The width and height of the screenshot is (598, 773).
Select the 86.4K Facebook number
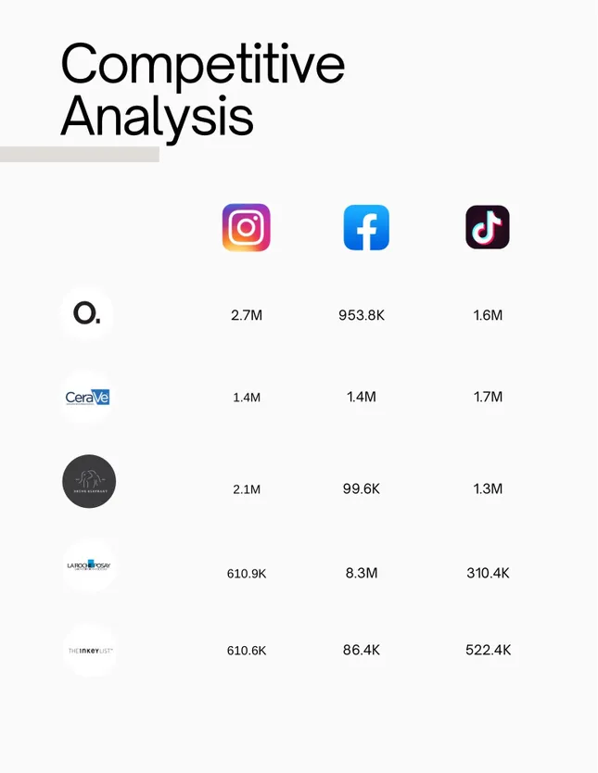tap(362, 650)
